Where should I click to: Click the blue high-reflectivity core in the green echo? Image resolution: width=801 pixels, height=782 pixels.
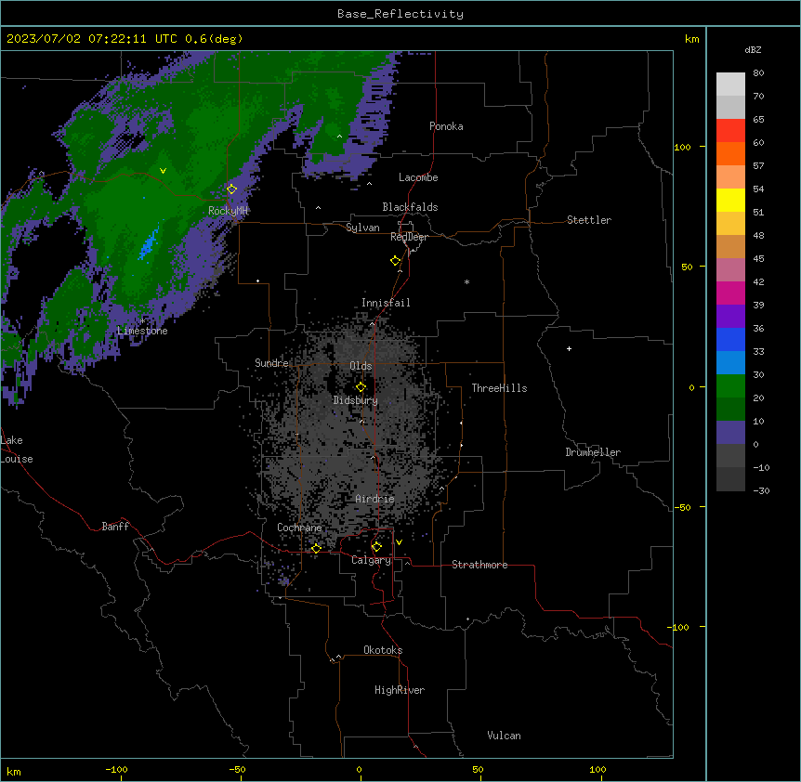(x=148, y=245)
